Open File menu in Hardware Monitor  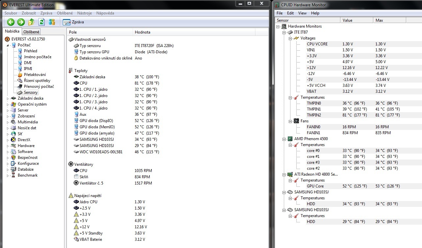point(280,13)
